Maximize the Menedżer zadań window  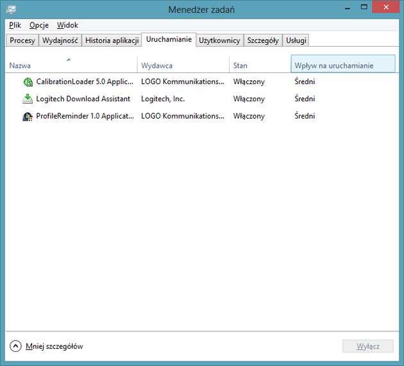click(x=364, y=7)
